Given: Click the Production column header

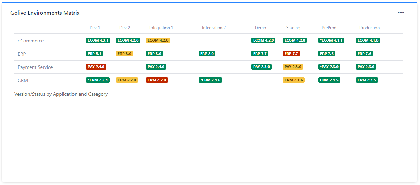Looking at the screenshot, I should point(370,28).
